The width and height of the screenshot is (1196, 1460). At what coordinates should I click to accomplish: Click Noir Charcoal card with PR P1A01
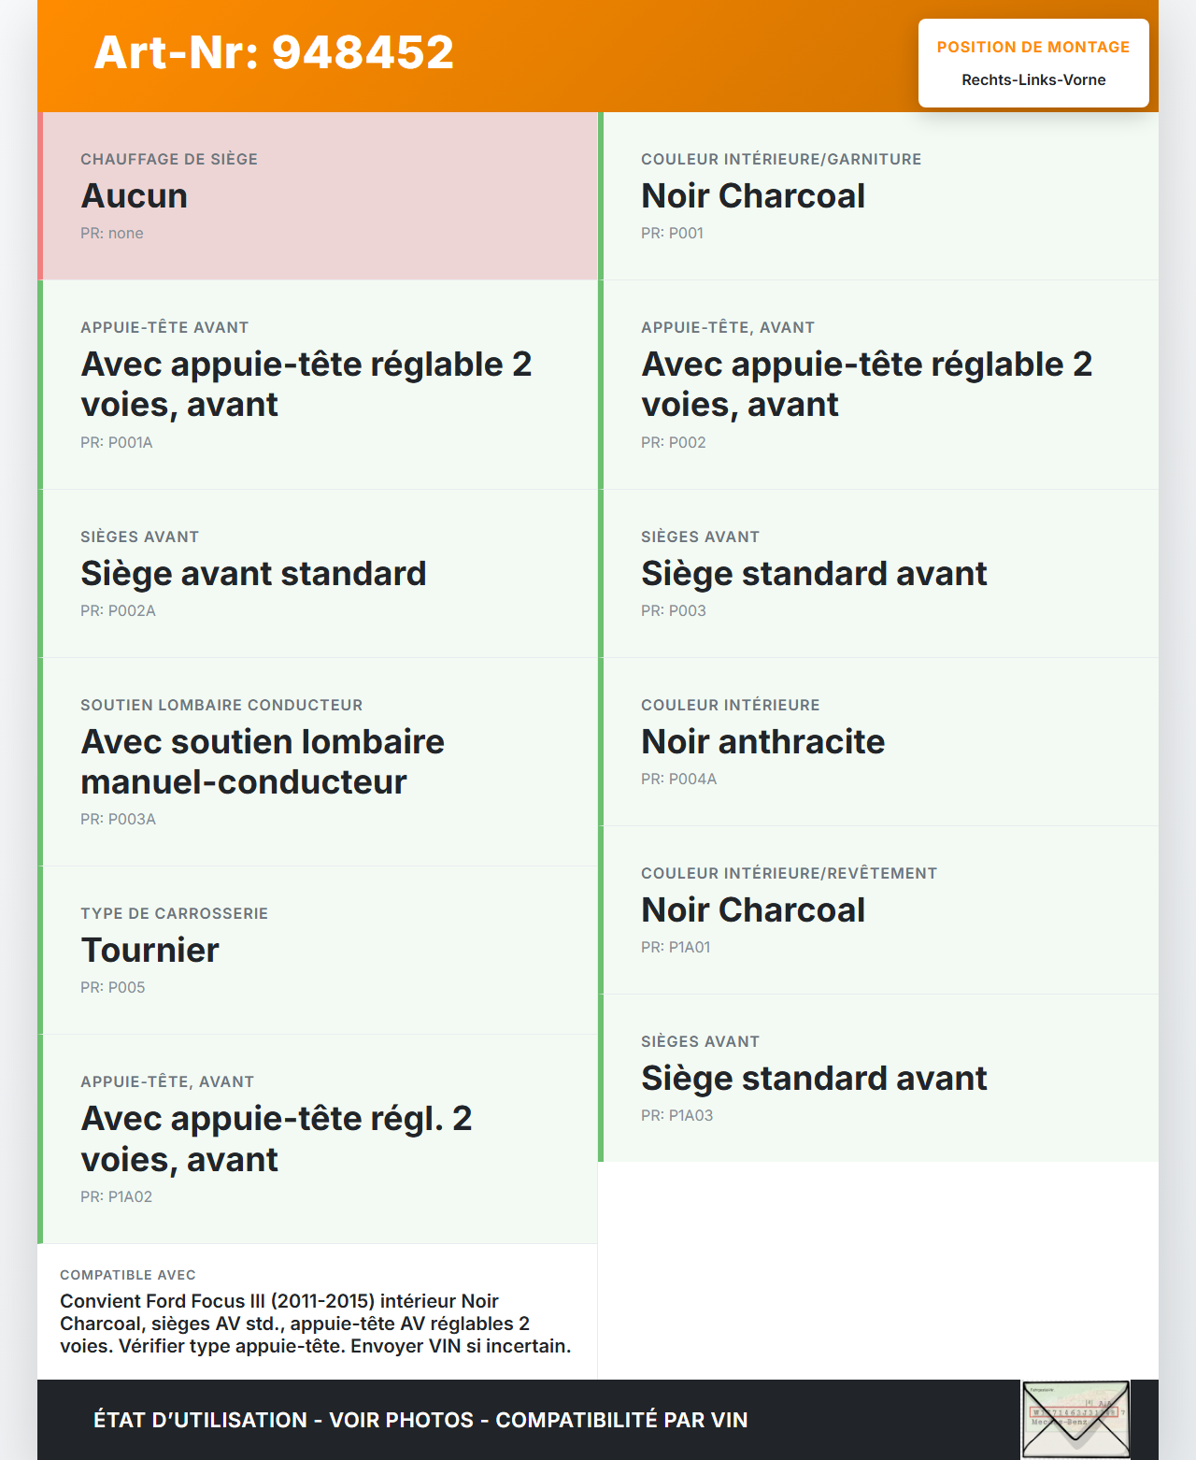click(879, 909)
